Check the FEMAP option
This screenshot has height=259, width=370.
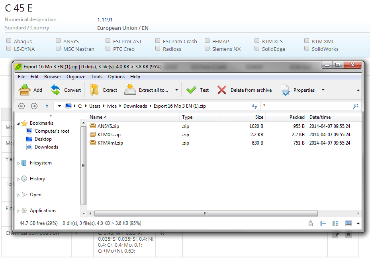click(207, 41)
